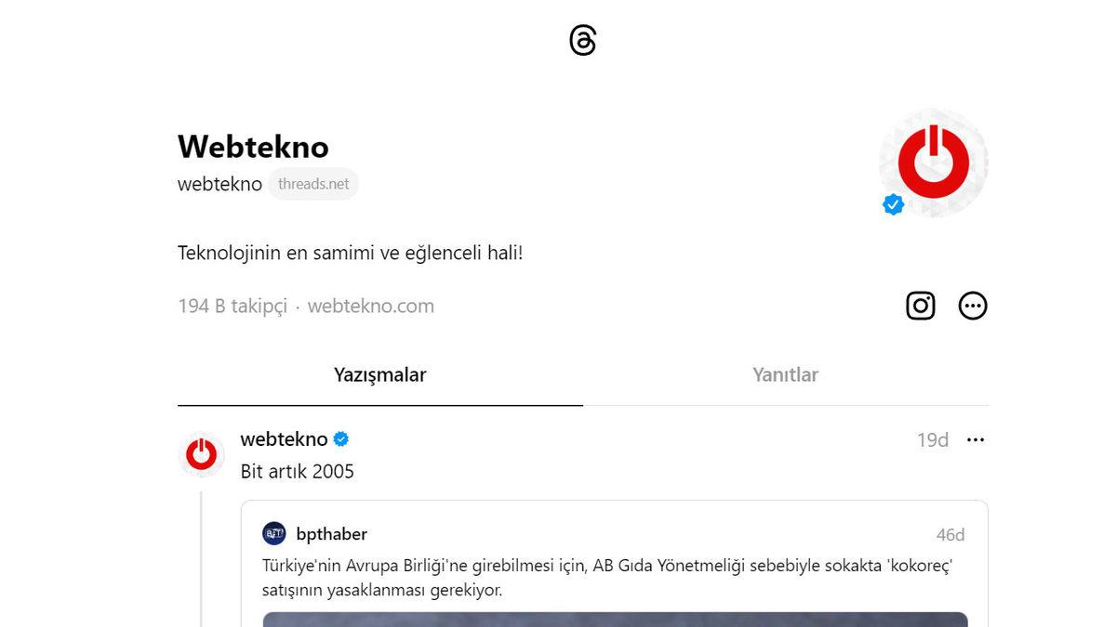Click the bpthaber avatar in the quoted post

(274, 532)
